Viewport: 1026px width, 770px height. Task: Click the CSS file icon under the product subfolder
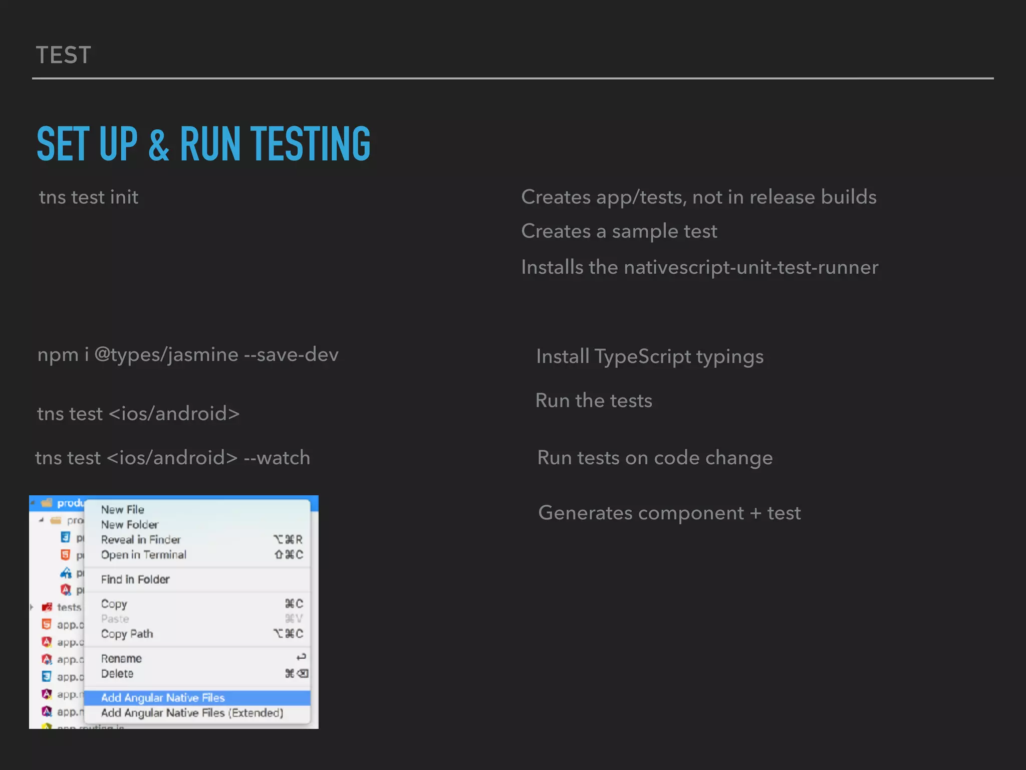click(x=66, y=537)
